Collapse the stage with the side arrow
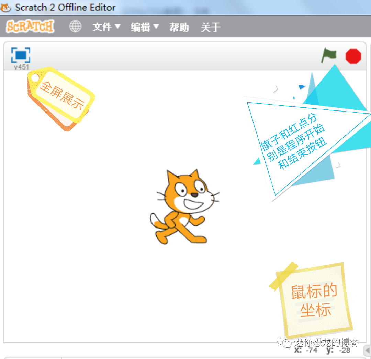The height and width of the screenshot is (359, 371). click(368, 350)
